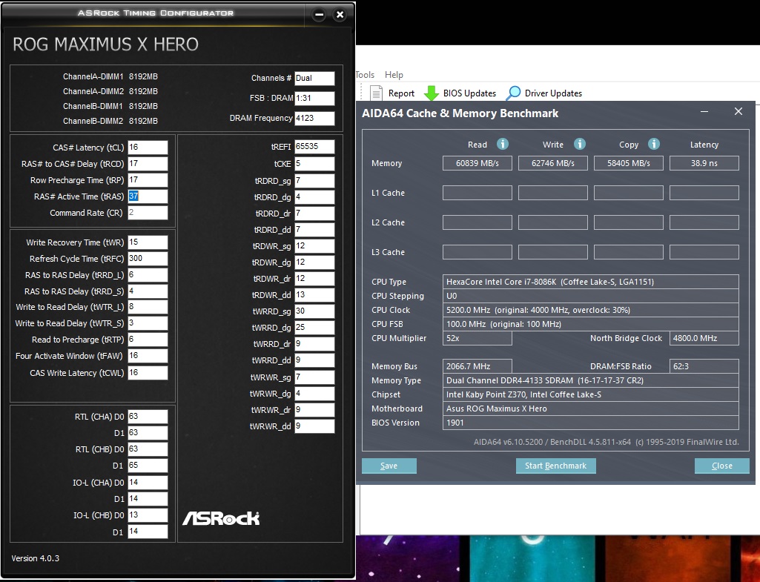Click BIOS Updates label in AIDA64 toolbar
The height and width of the screenshot is (582, 760).
pos(469,93)
